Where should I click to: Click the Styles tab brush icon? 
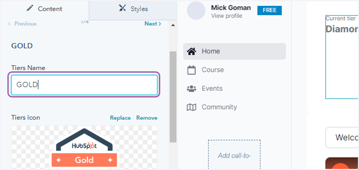click(x=122, y=8)
